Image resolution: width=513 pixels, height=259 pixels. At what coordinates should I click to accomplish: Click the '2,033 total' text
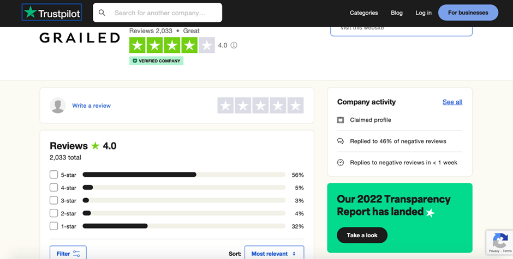pyautogui.click(x=65, y=158)
